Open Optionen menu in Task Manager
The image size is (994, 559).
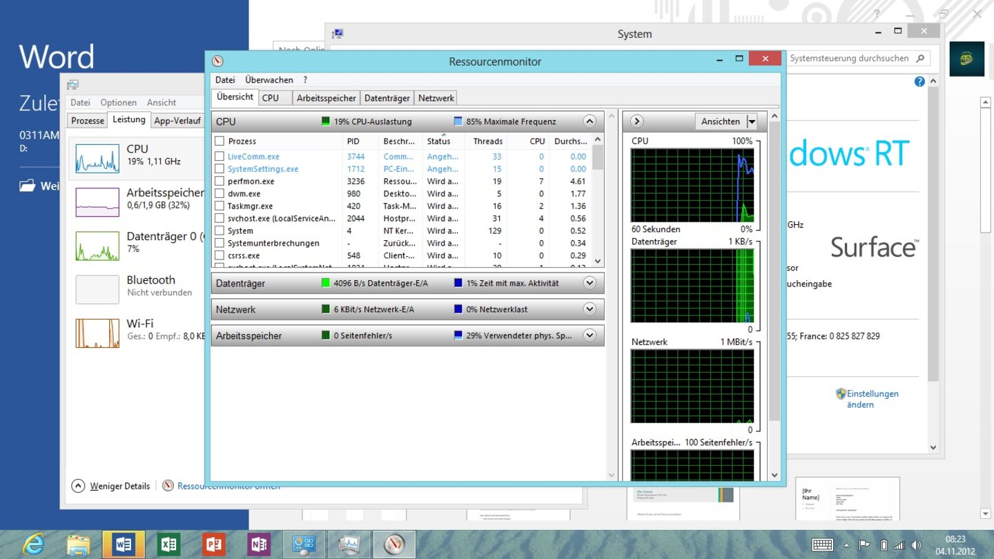tap(119, 102)
